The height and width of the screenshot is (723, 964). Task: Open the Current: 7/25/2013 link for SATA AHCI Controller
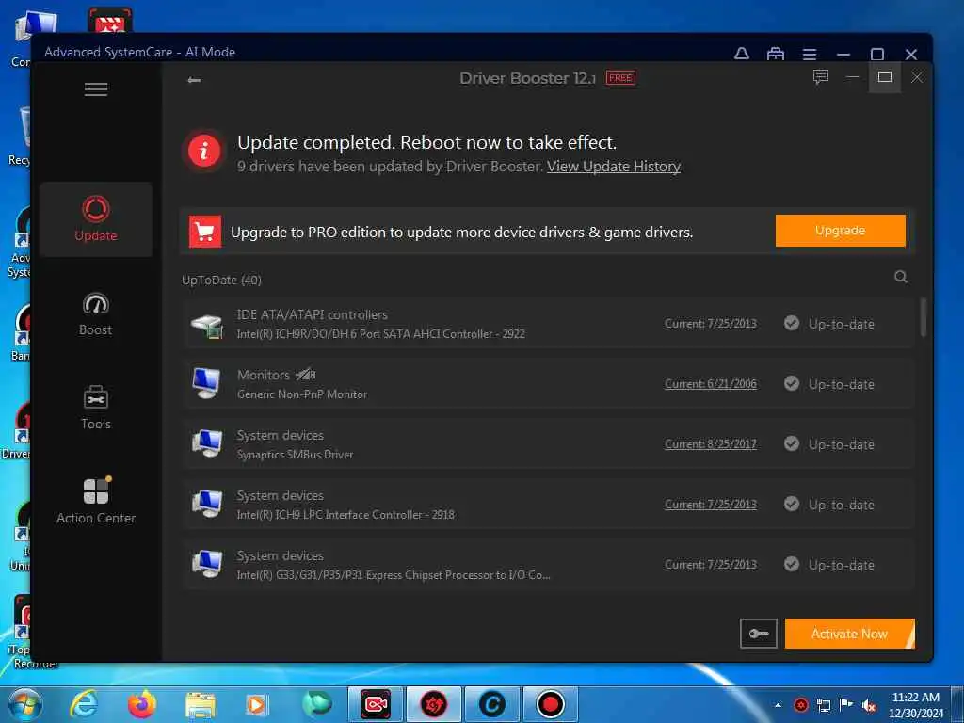point(711,324)
